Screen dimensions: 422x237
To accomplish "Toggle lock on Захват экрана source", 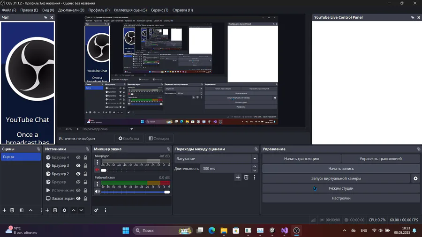I will pyautogui.click(x=85, y=198).
